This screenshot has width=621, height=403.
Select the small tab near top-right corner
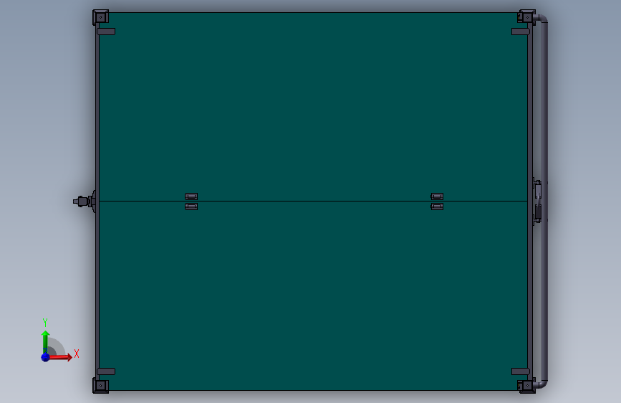(x=521, y=32)
